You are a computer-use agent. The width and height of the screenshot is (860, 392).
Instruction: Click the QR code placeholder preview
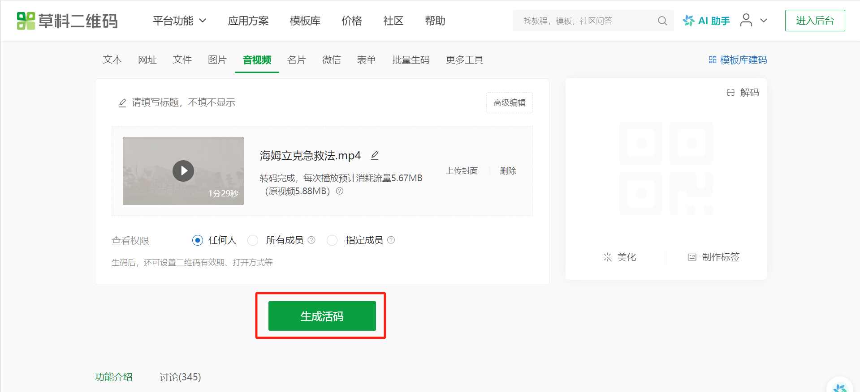pos(666,168)
